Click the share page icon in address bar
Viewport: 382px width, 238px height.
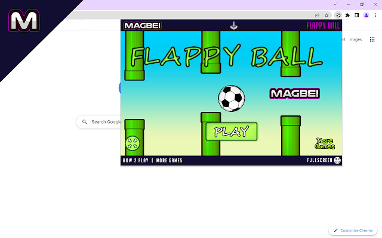click(317, 15)
